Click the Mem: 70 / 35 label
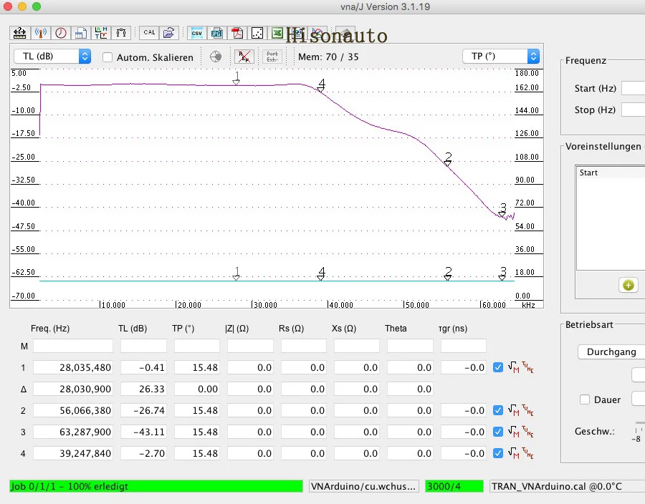Image resolution: width=645 pixels, height=504 pixels. pyautogui.click(x=328, y=57)
